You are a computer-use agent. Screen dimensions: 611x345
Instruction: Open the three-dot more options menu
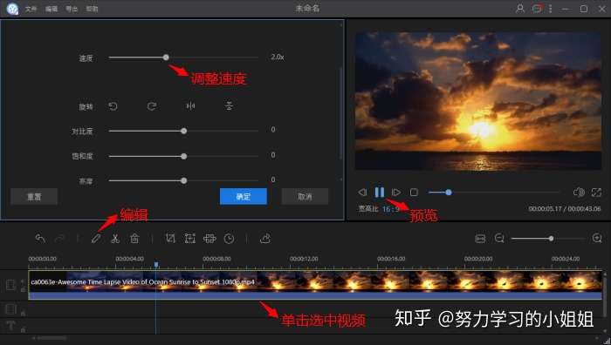click(550, 8)
